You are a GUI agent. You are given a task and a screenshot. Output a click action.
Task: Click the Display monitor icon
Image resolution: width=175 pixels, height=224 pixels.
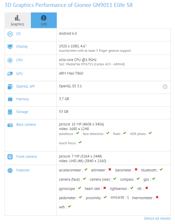pos(10,47)
